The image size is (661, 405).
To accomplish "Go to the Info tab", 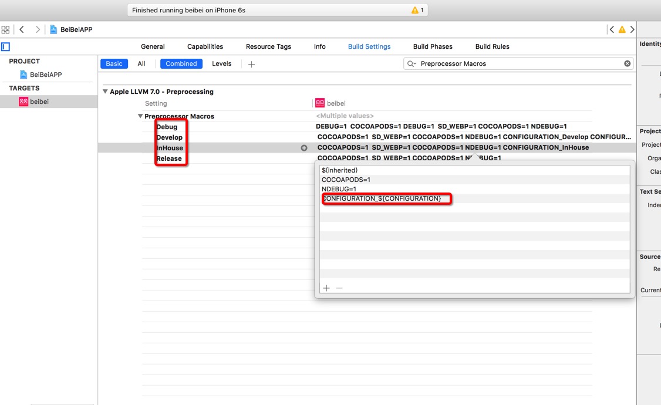I will 319,47.
